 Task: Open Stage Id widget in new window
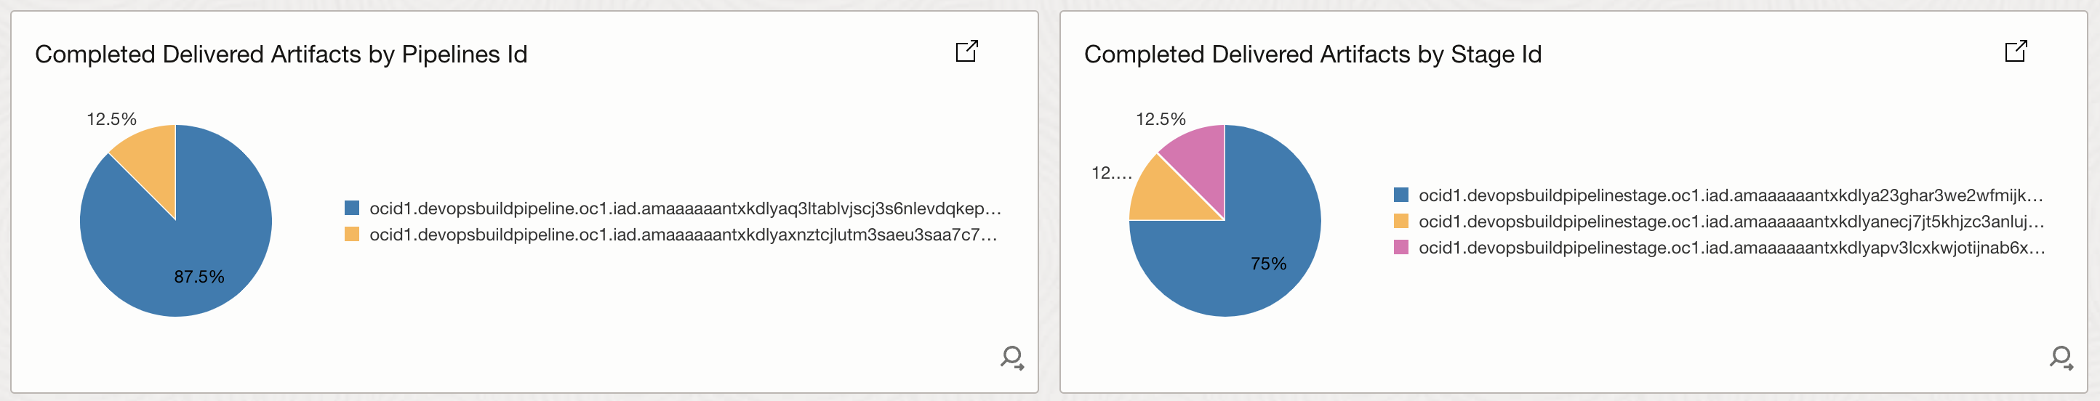(x=2015, y=52)
